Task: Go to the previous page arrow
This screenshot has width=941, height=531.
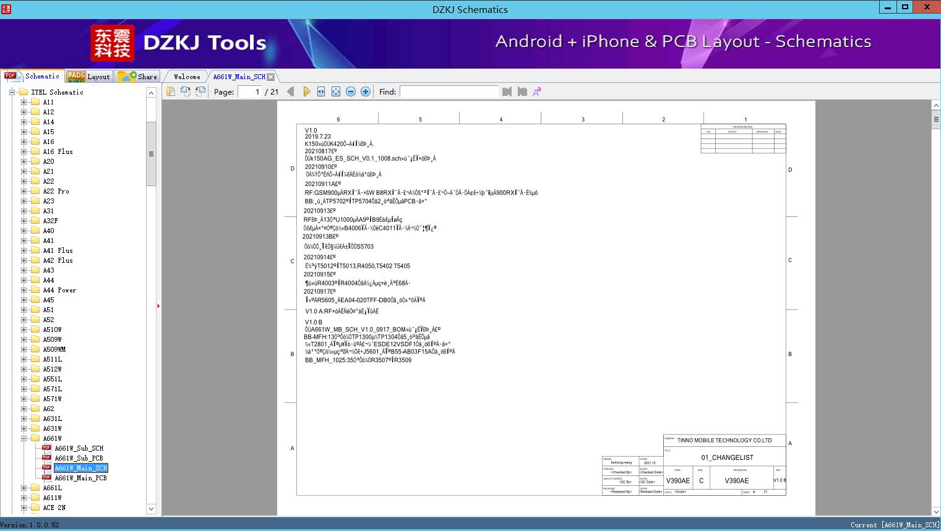Action: [x=291, y=91]
